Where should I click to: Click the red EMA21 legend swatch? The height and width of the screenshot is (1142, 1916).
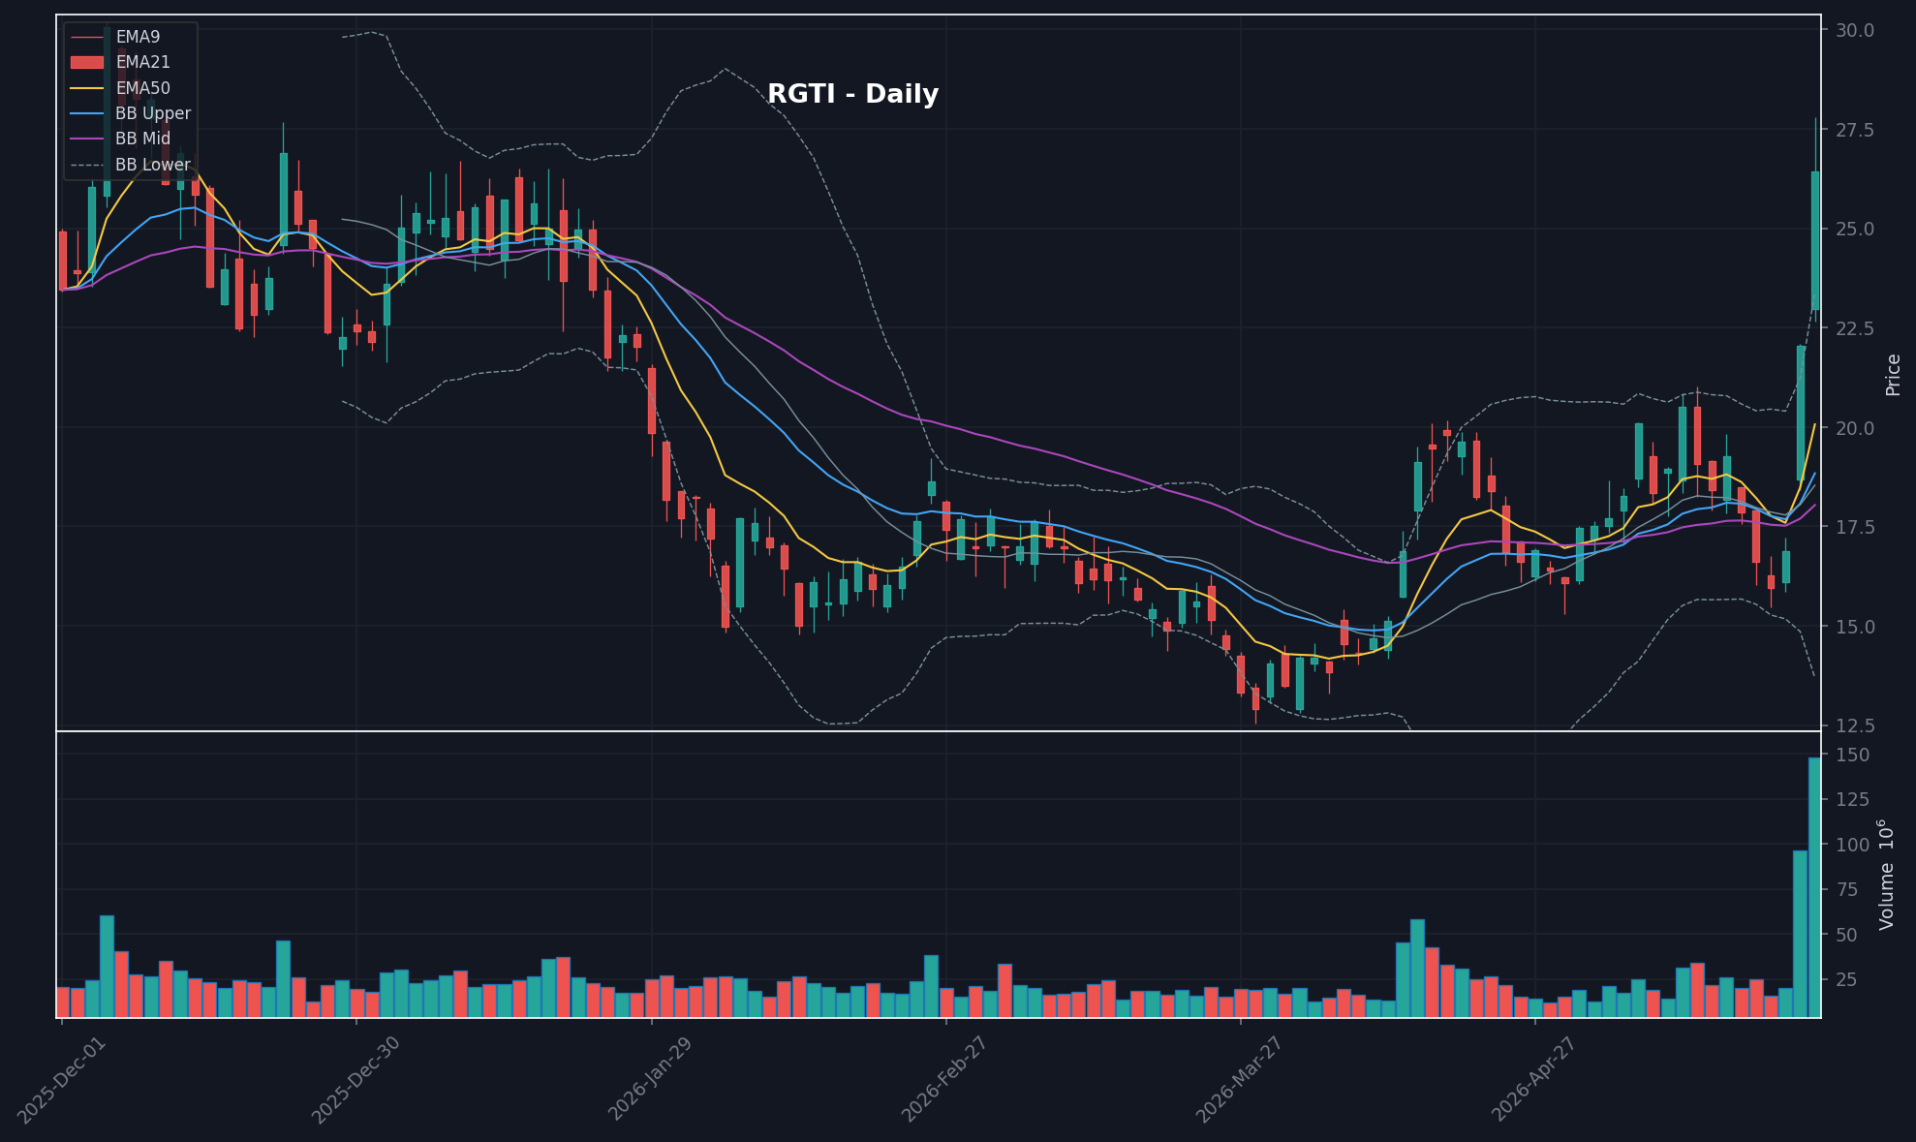pyautogui.click(x=87, y=62)
